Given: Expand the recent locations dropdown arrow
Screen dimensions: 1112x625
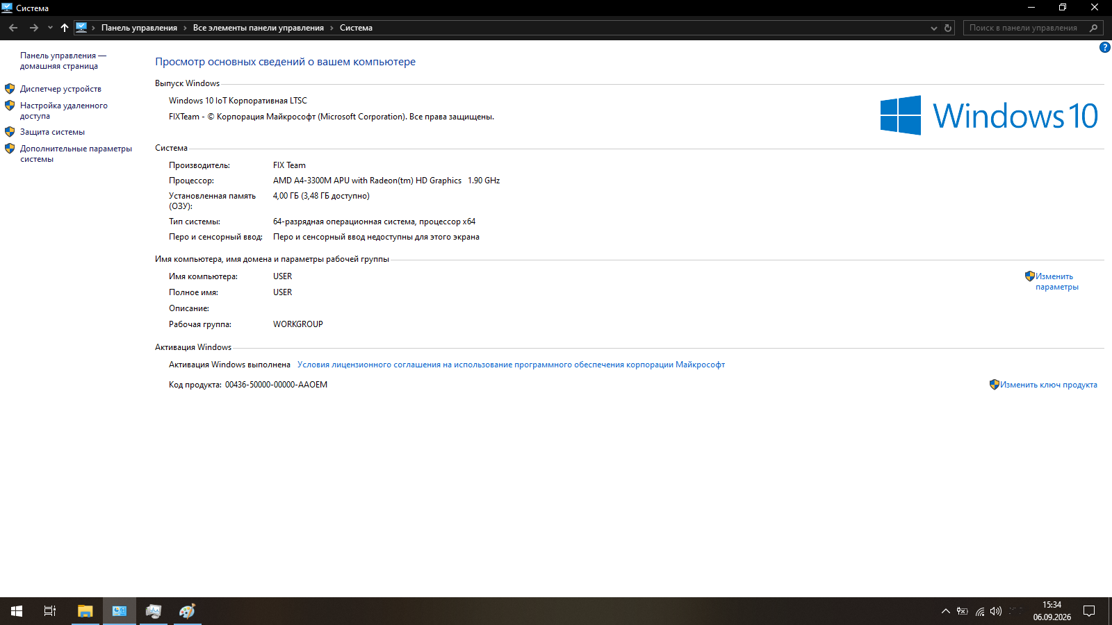Looking at the screenshot, I should point(50,28).
